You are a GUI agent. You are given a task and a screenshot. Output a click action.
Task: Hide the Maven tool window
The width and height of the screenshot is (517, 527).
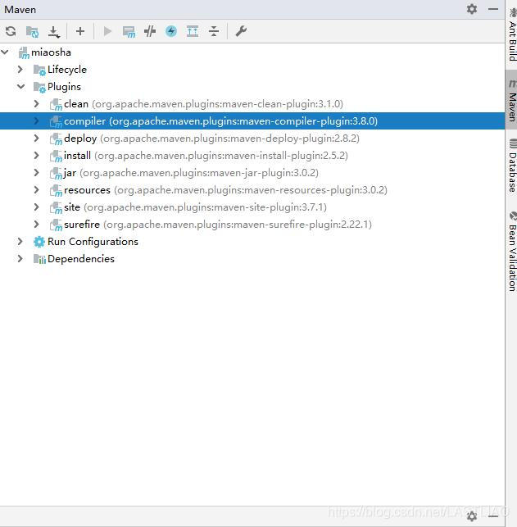pos(492,9)
